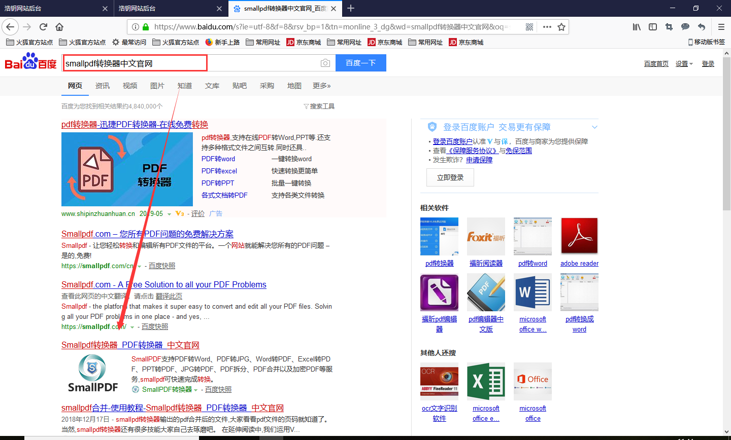Open the pdf转word related software link

tap(533, 264)
